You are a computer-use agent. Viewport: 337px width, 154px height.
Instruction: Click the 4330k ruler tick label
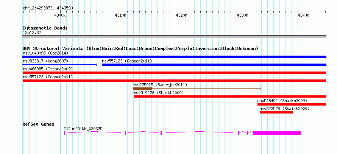click(243, 16)
